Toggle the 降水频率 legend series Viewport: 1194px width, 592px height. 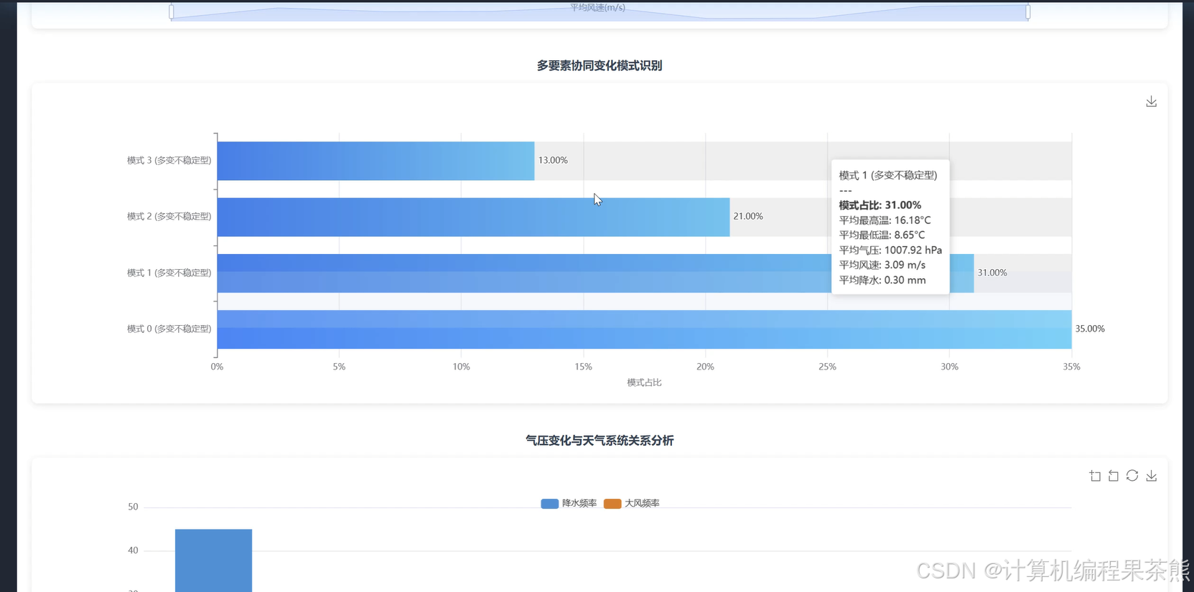(x=569, y=503)
